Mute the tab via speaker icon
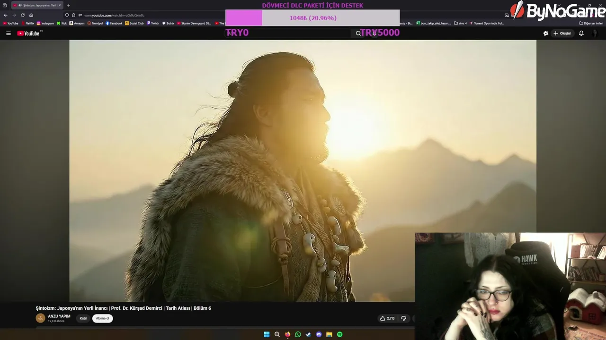 20,5
